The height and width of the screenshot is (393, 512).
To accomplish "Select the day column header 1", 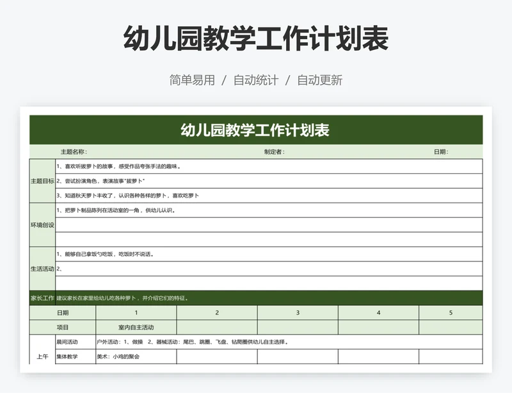I will point(136,313).
